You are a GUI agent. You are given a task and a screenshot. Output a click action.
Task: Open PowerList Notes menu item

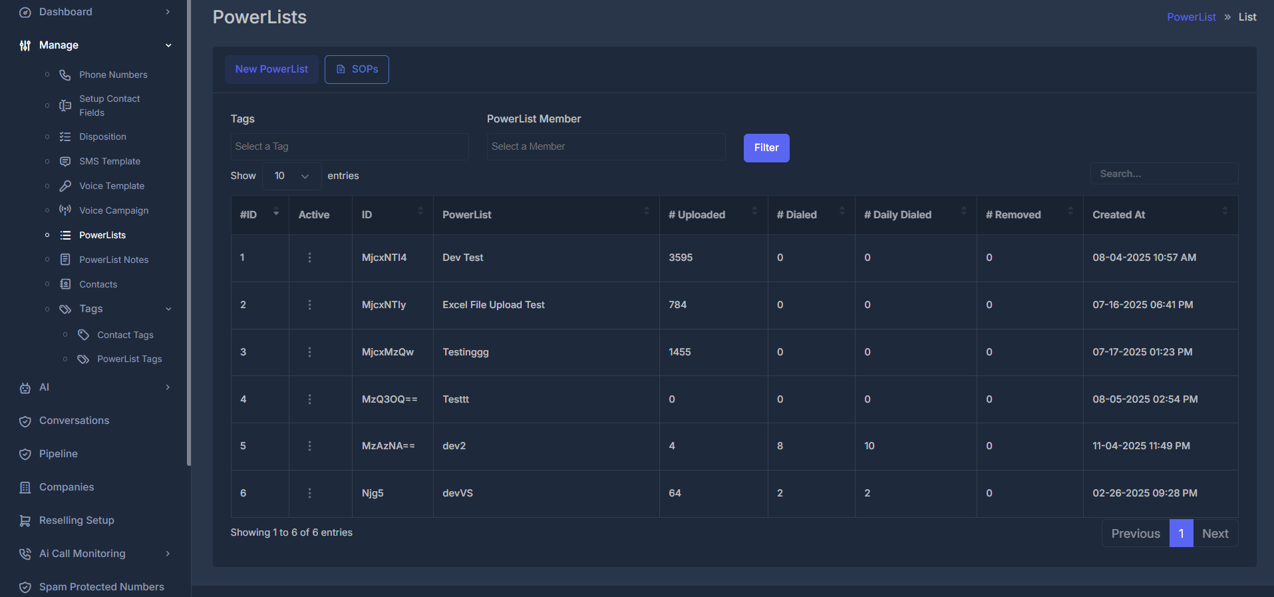click(114, 260)
